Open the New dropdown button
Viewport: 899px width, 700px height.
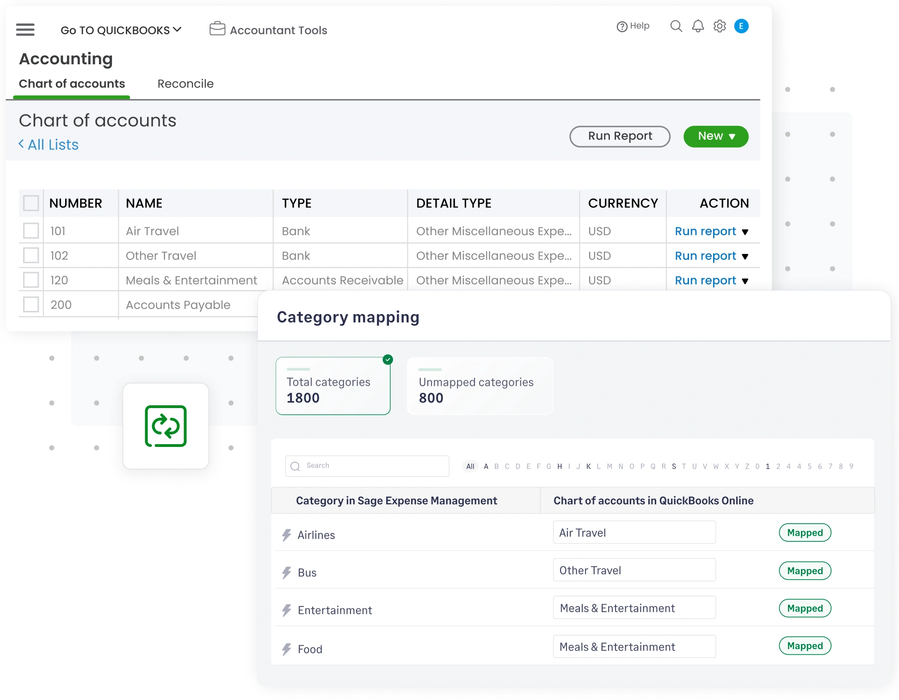tap(716, 136)
